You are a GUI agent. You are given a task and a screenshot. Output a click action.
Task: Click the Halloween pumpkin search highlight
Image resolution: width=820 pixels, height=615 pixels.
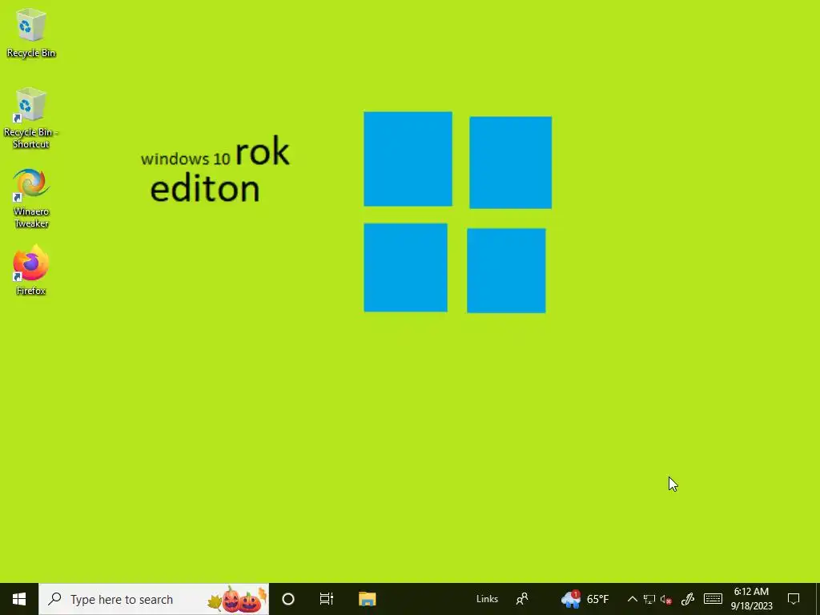click(x=238, y=599)
